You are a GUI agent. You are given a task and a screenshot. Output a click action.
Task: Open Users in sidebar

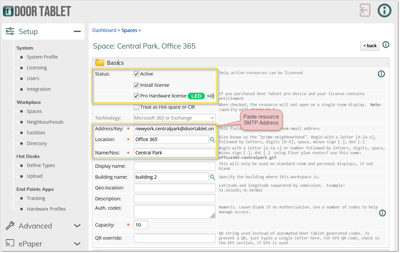pyautogui.click(x=33, y=78)
